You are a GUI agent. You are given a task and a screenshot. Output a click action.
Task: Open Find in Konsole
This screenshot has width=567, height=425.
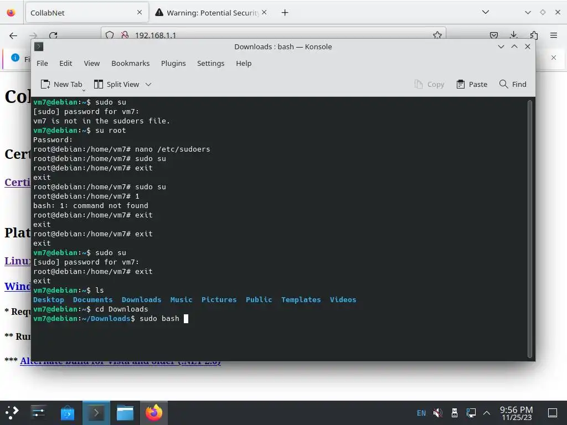(x=513, y=84)
